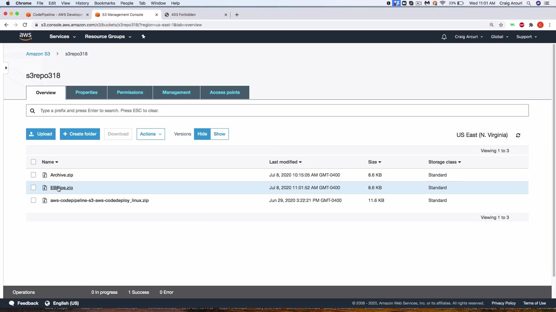Open Siri from the menu bar
The image size is (556, 312).
(539, 3)
